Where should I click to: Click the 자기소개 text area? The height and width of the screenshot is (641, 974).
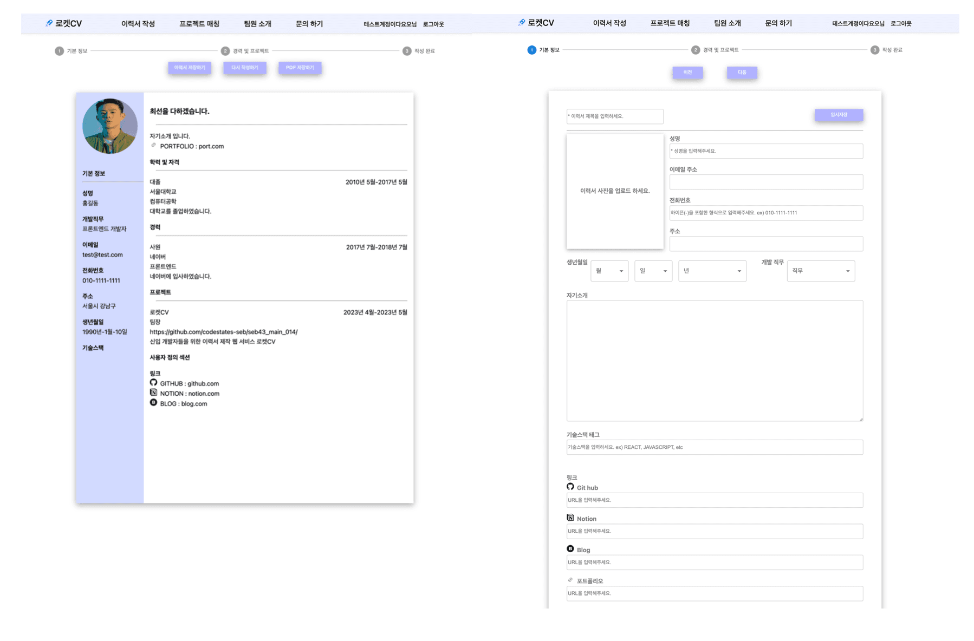pyautogui.click(x=715, y=361)
